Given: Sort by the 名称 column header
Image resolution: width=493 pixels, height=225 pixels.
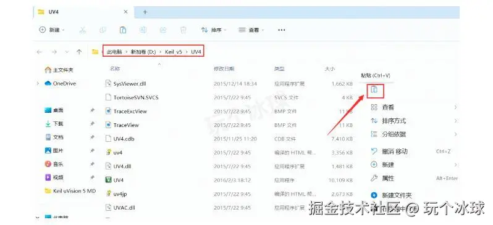Looking at the screenshot, I should coord(115,68).
